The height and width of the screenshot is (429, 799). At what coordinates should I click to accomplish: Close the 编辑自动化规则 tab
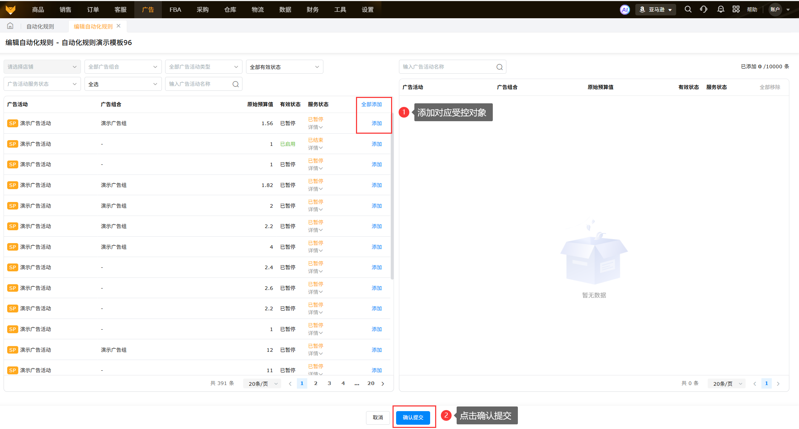(119, 26)
